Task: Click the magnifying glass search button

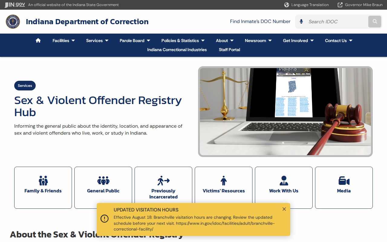Action: [375, 21]
